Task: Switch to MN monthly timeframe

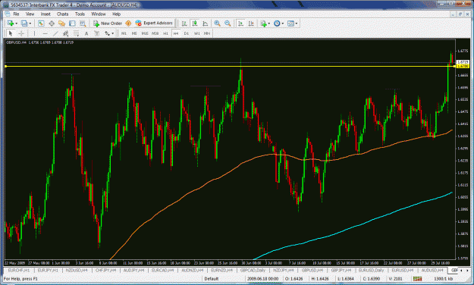Action: 207,33
